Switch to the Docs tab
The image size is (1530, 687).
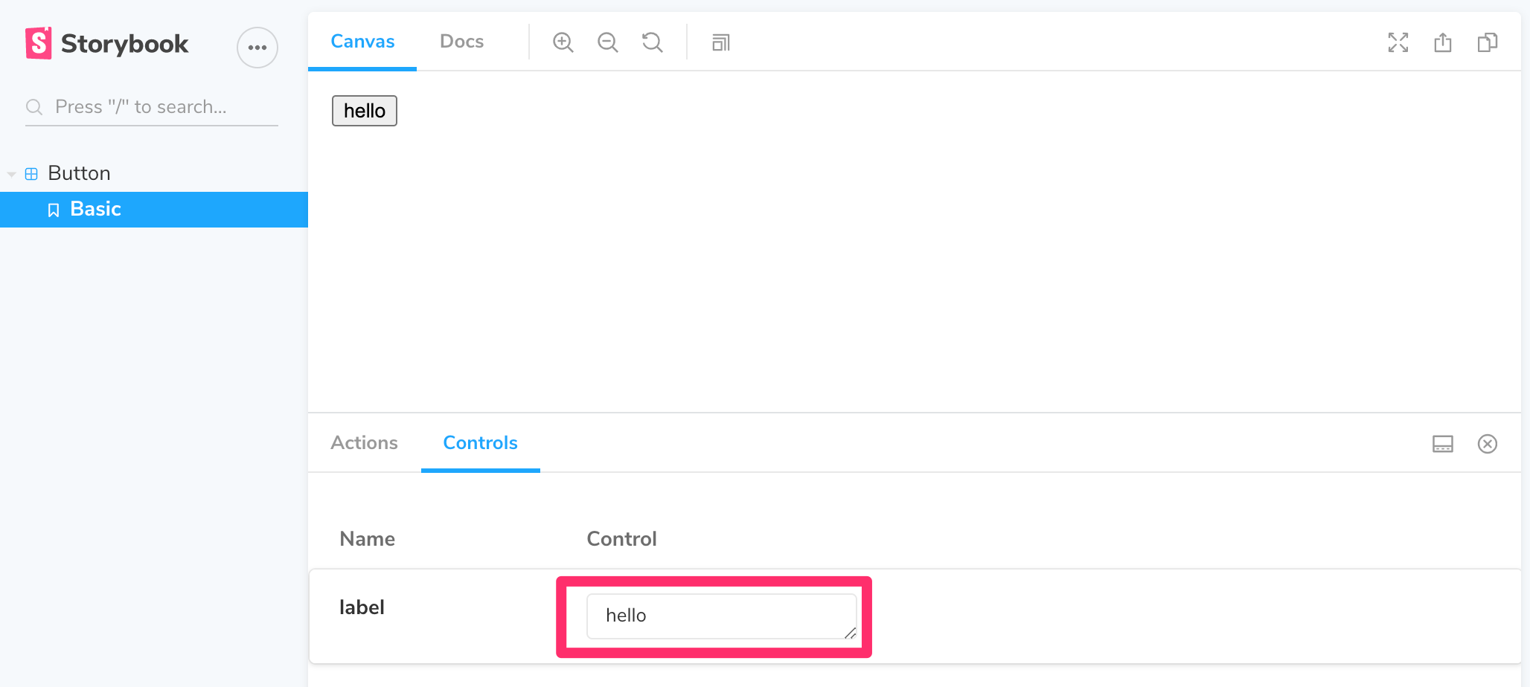tap(461, 42)
